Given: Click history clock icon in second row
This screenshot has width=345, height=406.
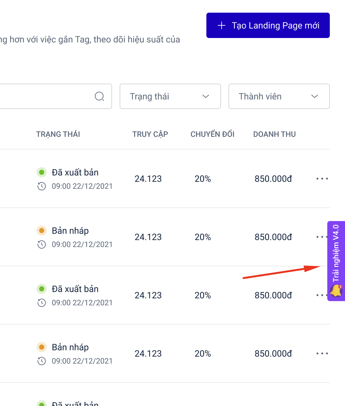Looking at the screenshot, I should [x=42, y=244].
